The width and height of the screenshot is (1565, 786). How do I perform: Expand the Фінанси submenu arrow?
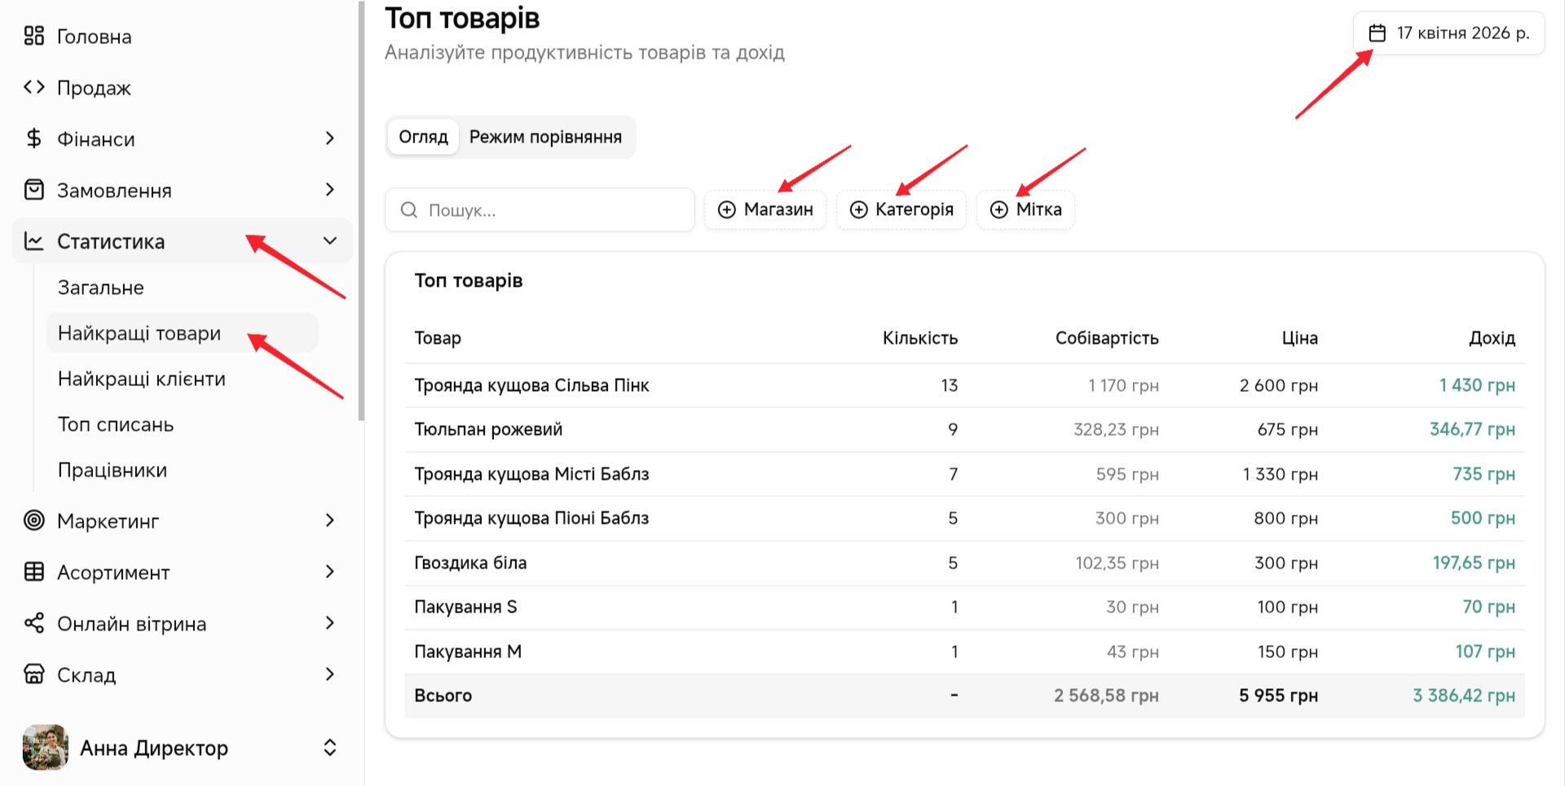[330, 138]
